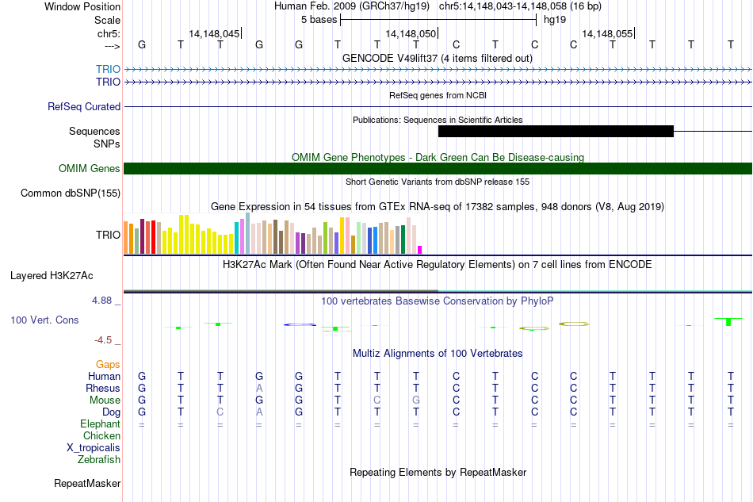Screen dimensions: 753x502
Task: Click the magenta bar in the GTEx chart
Action: (420, 250)
